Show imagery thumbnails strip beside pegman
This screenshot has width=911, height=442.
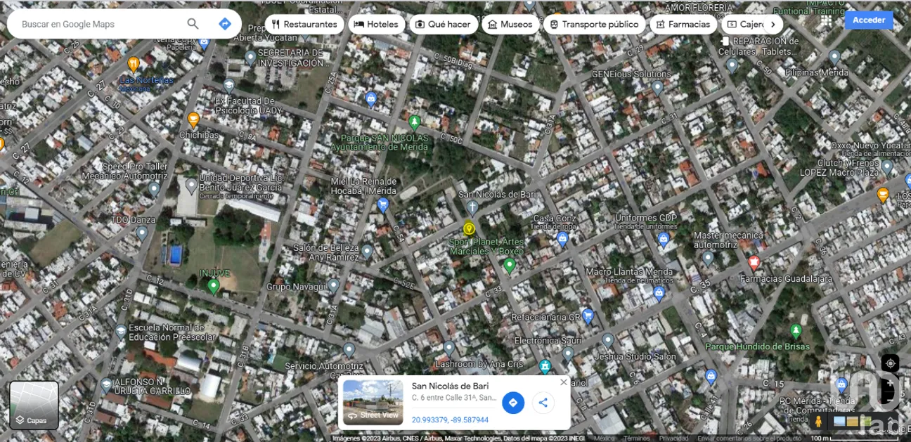[x=852, y=421]
